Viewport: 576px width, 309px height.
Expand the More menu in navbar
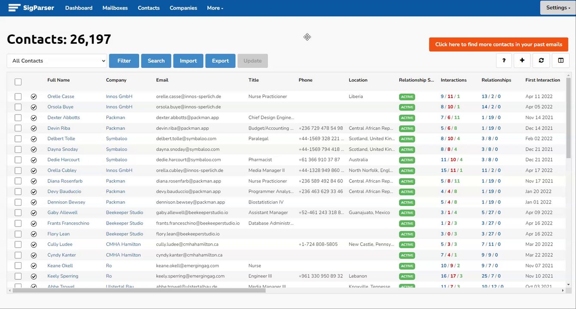(x=215, y=8)
